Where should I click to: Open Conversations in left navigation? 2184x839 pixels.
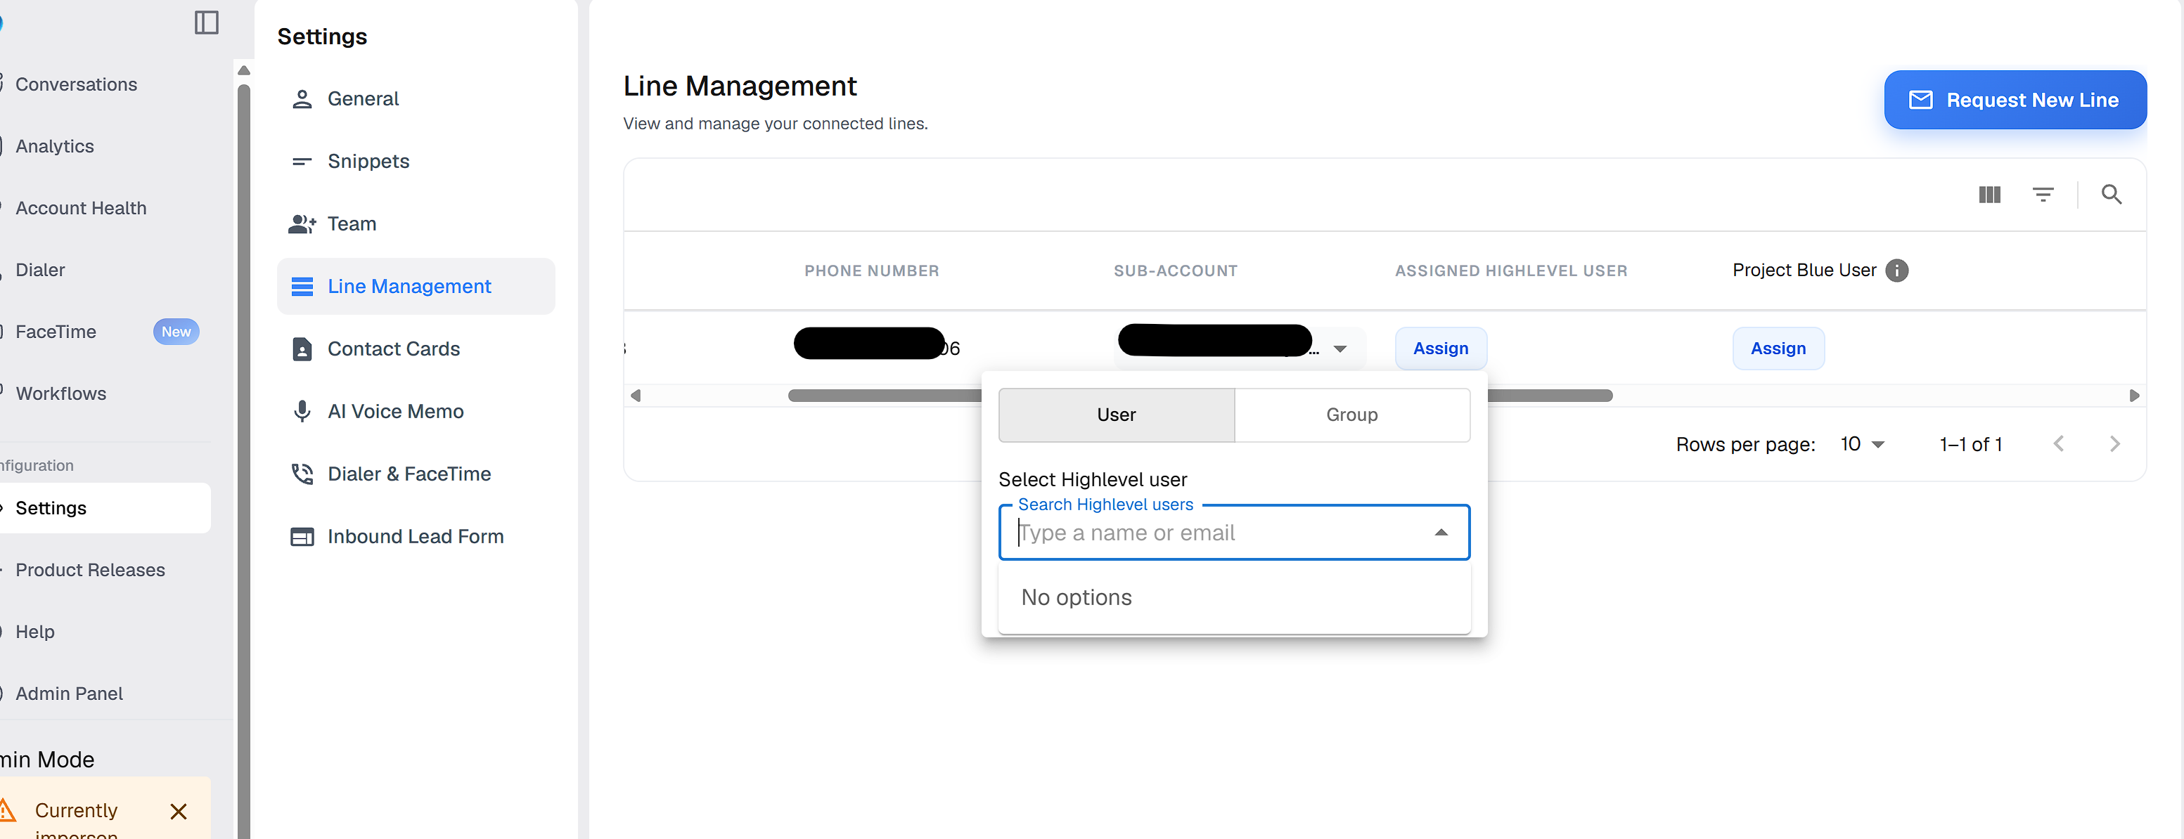coord(77,85)
